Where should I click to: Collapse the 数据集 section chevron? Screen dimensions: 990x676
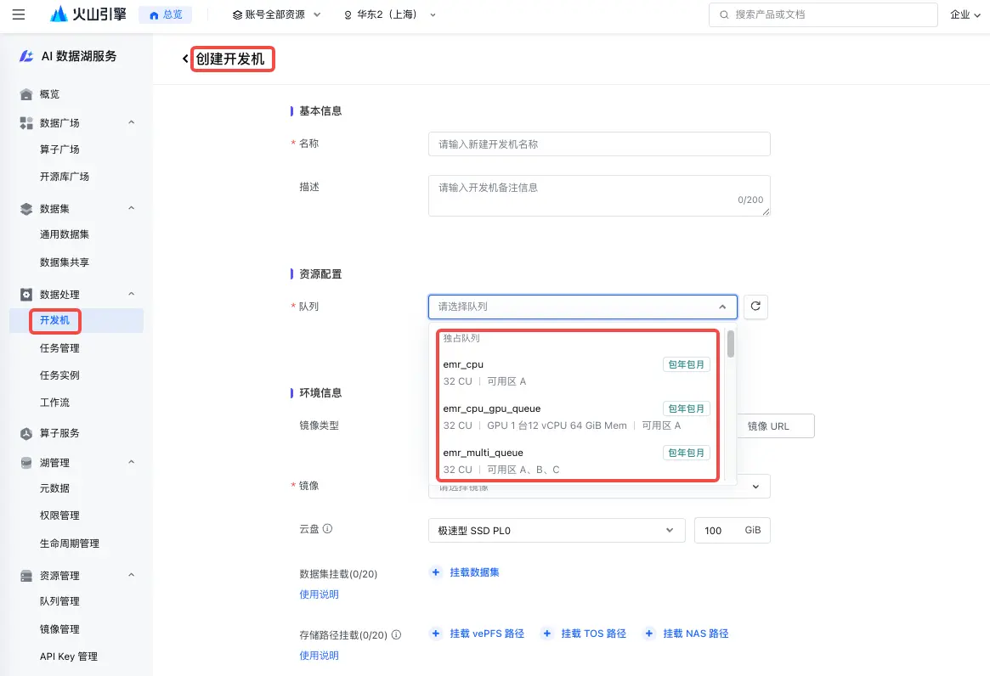tap(132, 208)
